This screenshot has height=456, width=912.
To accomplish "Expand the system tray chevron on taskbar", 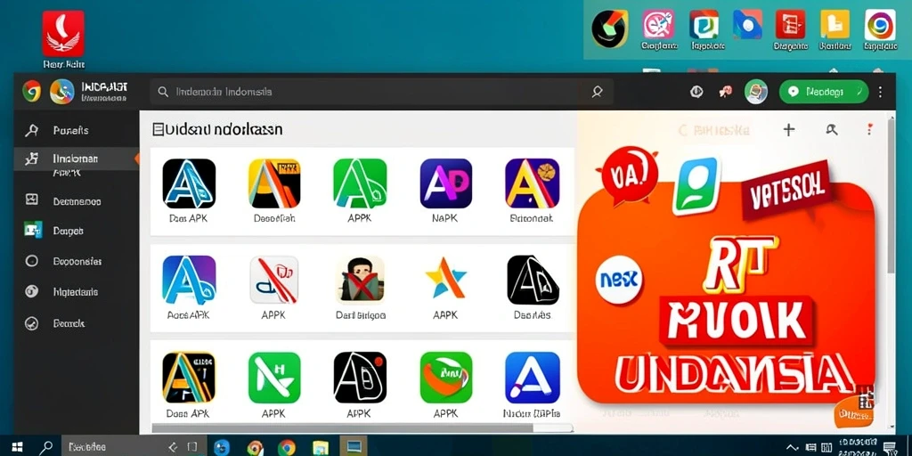I will click(x=792, y=447).
